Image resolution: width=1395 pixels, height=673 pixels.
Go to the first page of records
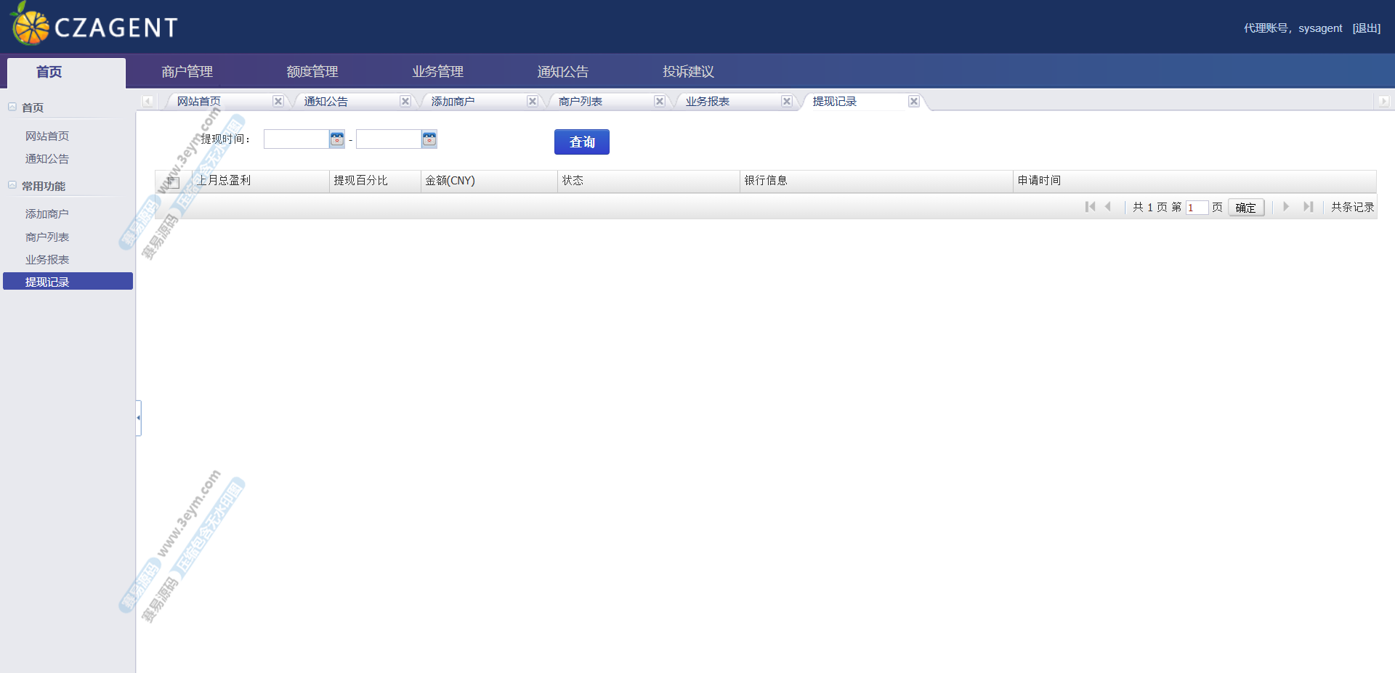pos(1090,207)
